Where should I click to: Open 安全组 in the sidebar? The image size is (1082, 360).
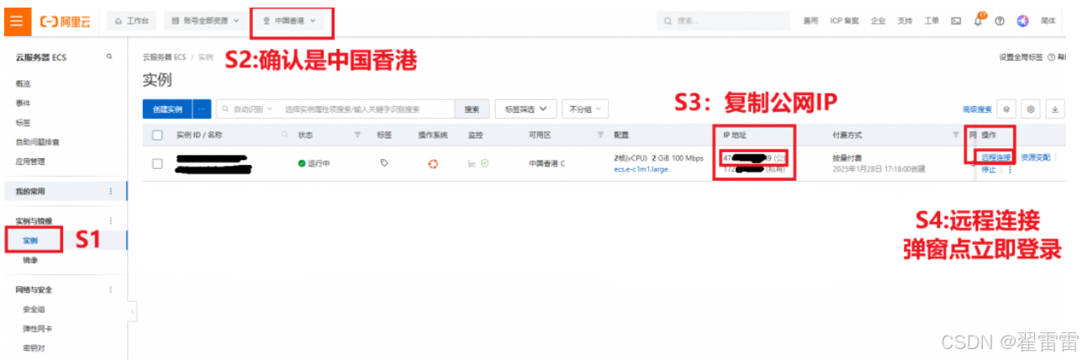(34, 310)
